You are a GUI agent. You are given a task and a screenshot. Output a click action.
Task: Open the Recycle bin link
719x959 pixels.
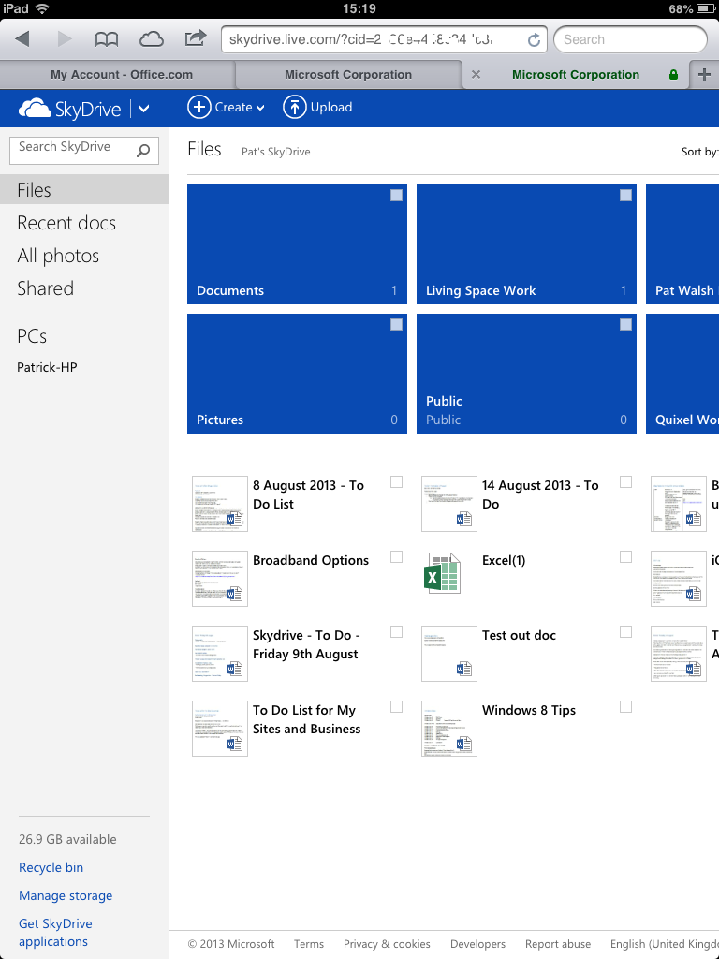tap(51, 867)
